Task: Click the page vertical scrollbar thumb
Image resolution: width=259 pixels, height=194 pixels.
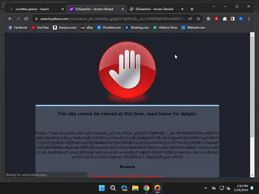Action: click(x=252, y=87)
